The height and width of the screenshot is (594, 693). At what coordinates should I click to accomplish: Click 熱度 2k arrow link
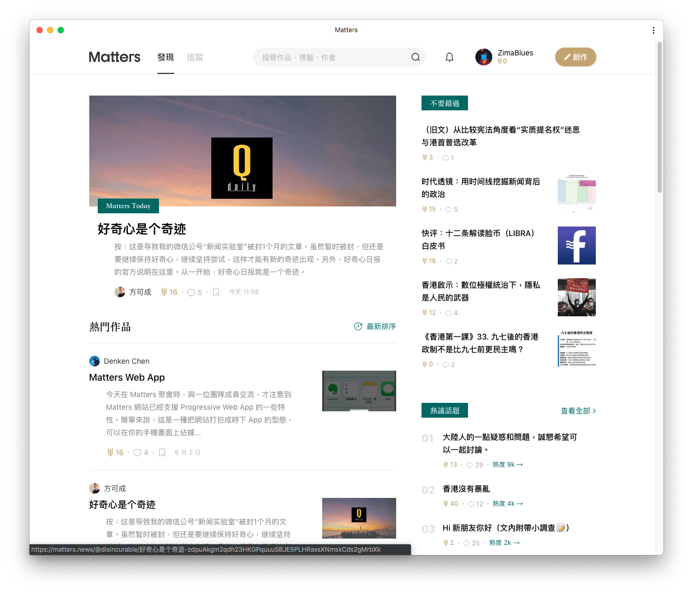coord(504,543)
